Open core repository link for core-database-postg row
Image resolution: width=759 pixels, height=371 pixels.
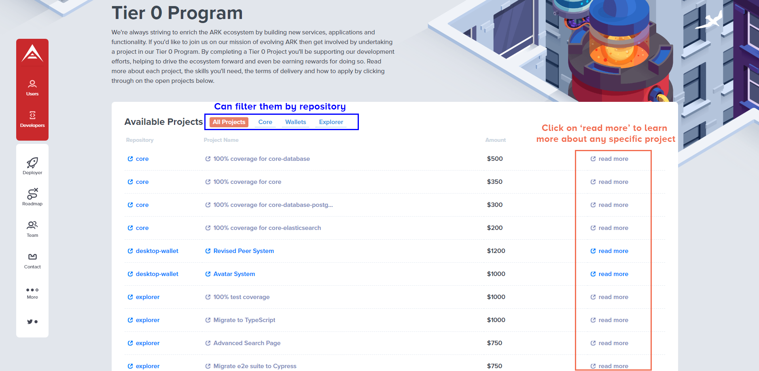[138, 205]
